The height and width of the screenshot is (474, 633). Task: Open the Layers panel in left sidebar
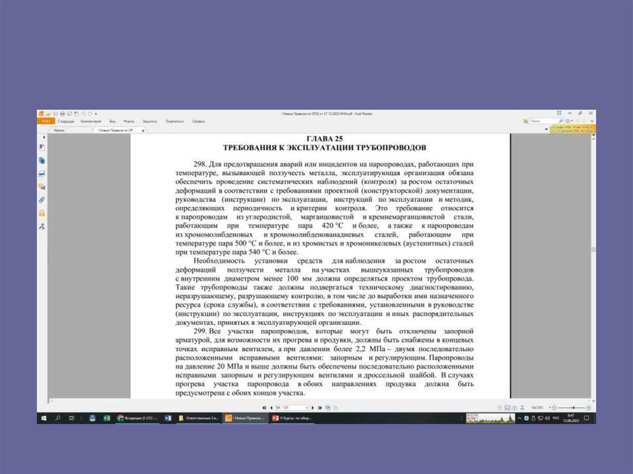pyautogui.click(x=41, y=174)
